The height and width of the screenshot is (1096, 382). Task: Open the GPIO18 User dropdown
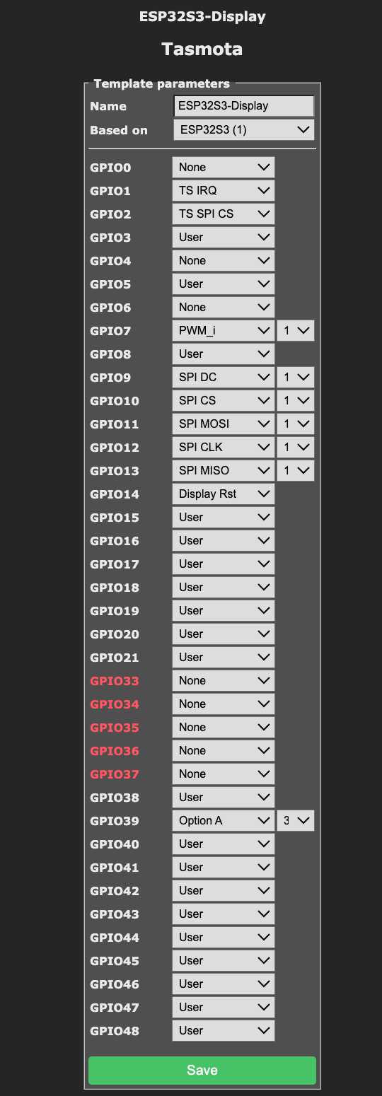click(x=224, y=588)
